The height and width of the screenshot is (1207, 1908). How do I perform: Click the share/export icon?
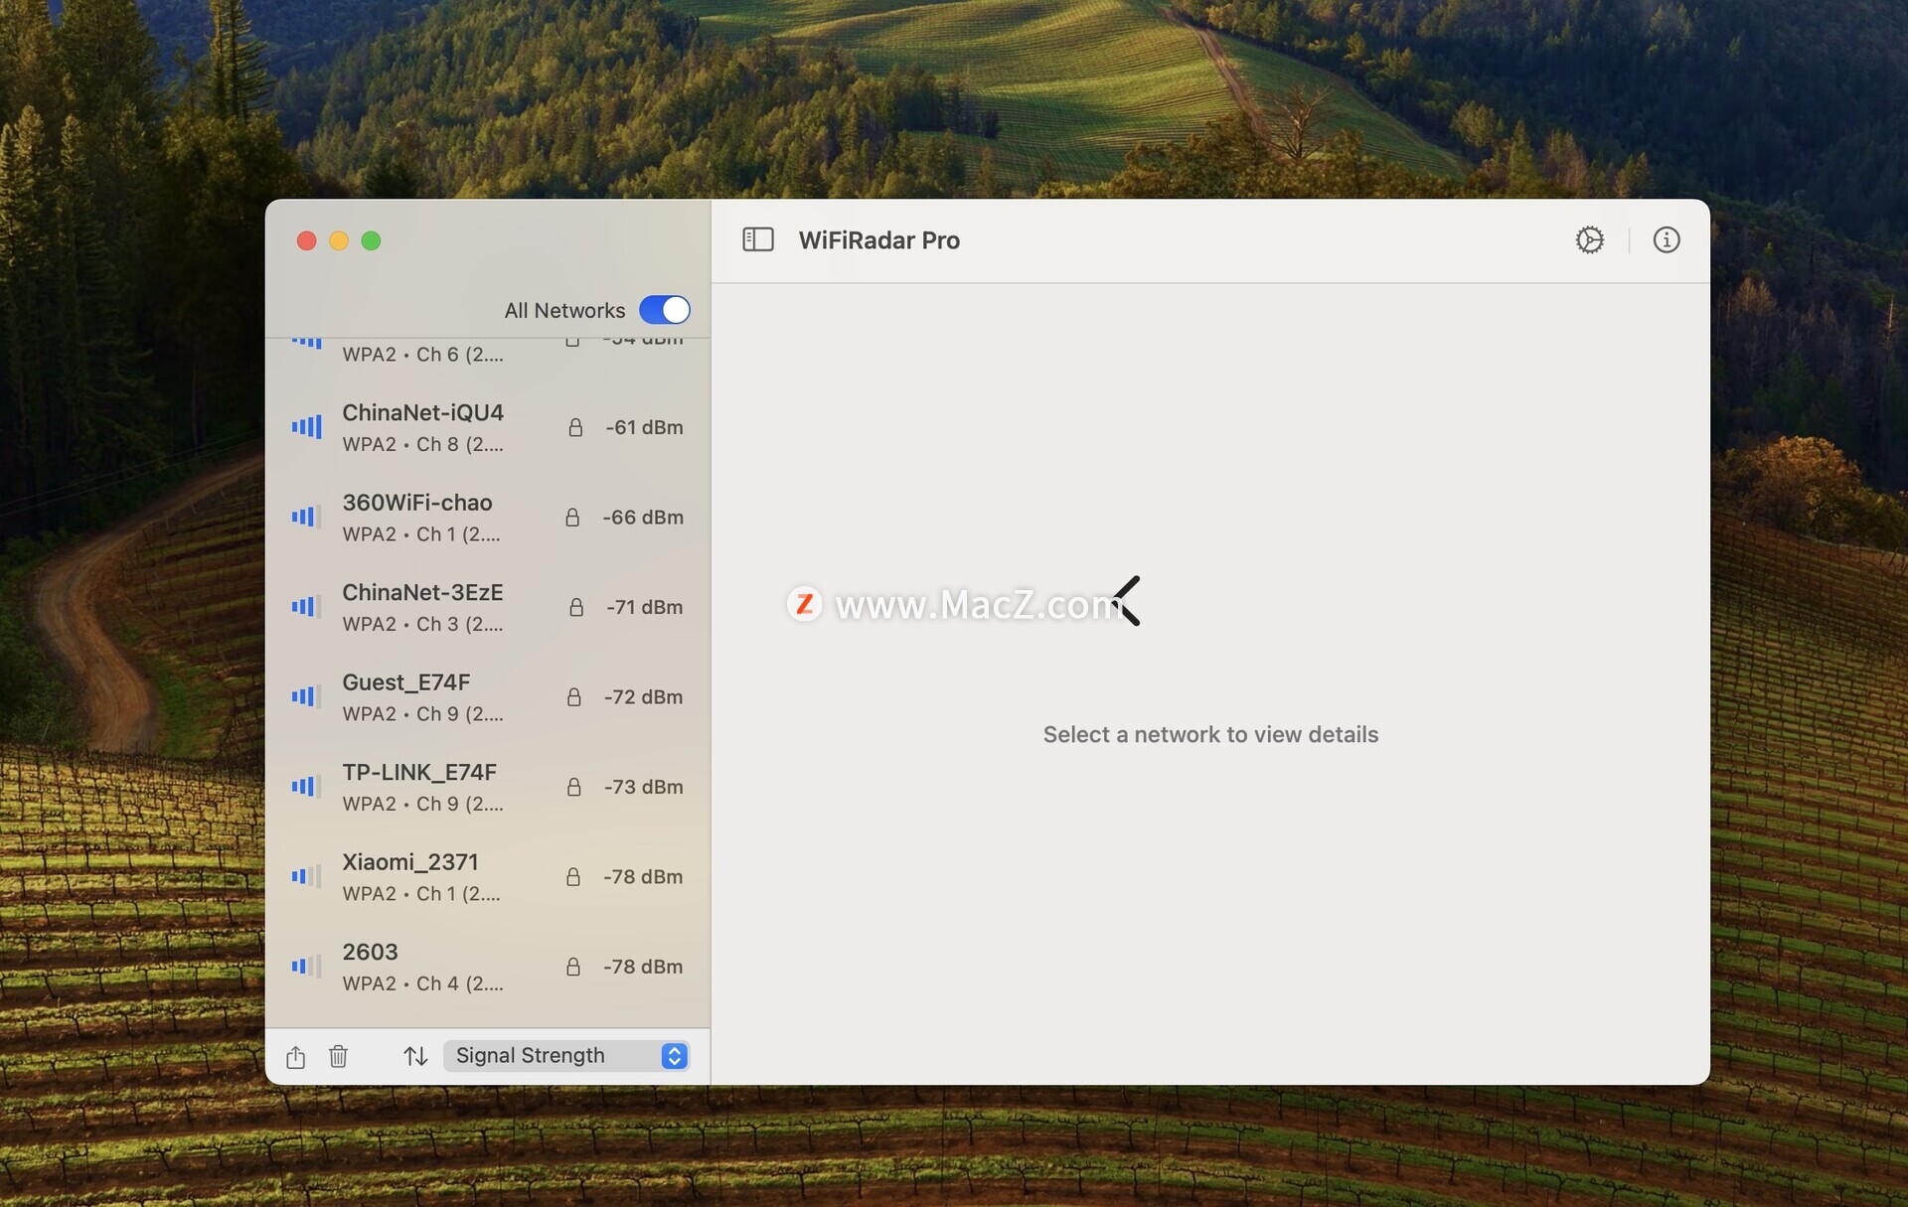[x=295, y=1056]
